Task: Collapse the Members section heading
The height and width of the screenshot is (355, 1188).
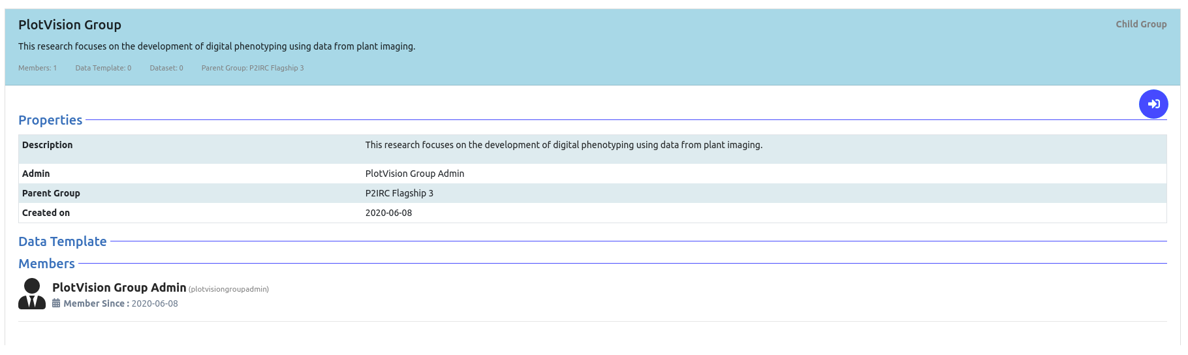Action: 46,264
